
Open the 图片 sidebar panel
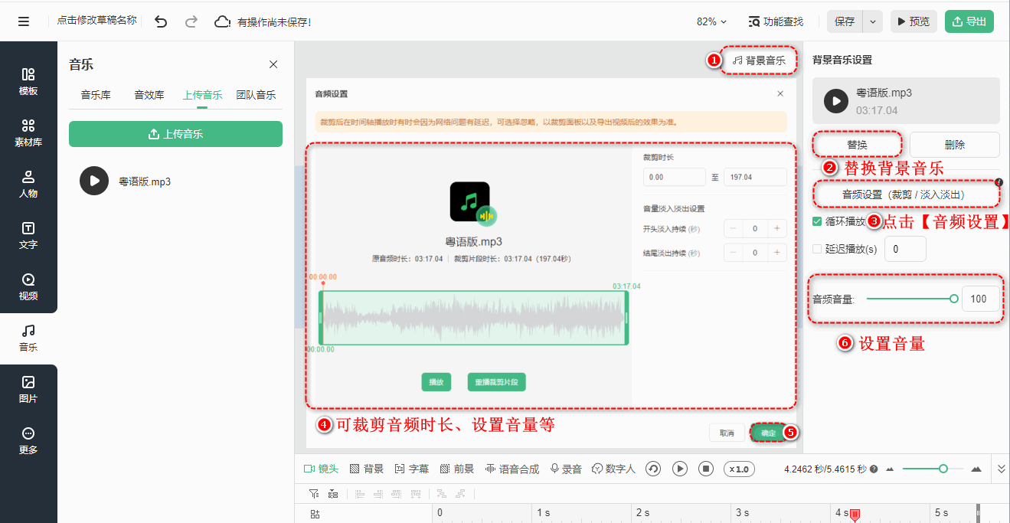point(28,389)
